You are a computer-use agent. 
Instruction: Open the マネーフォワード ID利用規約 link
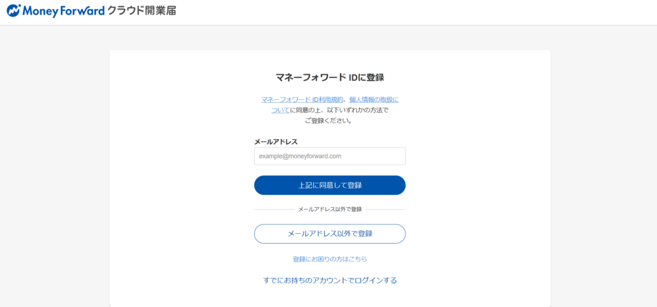click(302, 99)
